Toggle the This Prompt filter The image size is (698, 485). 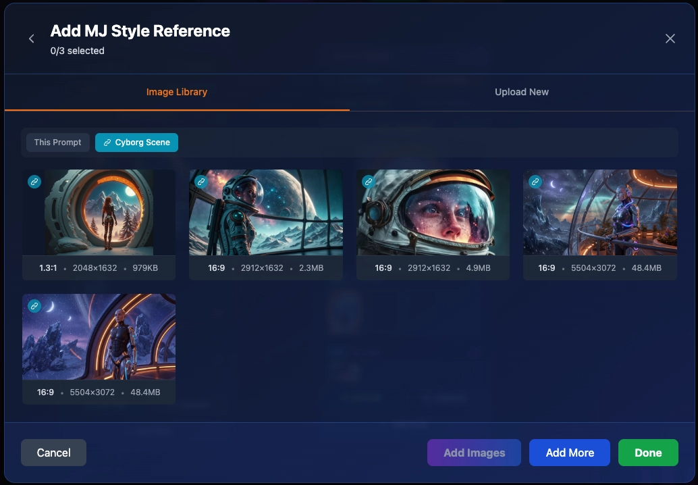coord(57,143)
